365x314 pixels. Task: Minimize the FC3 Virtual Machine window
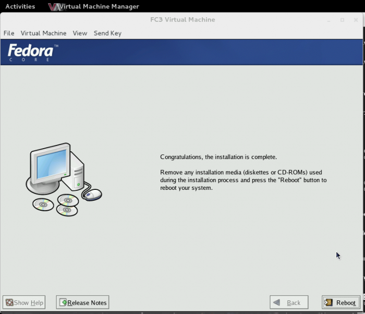[x=329, y=20]
